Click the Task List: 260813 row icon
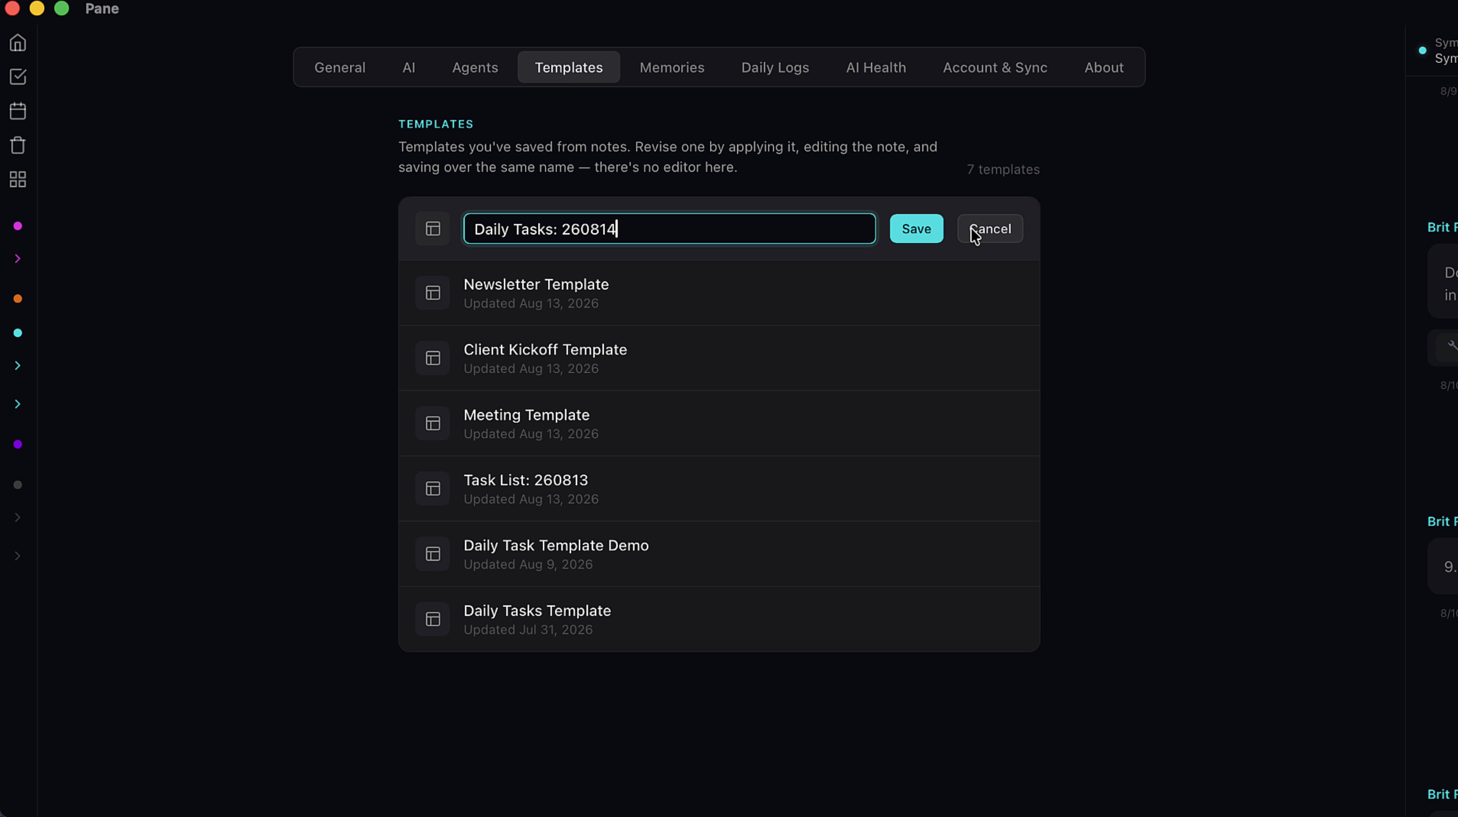1458x817 pixels. [433, 489]
